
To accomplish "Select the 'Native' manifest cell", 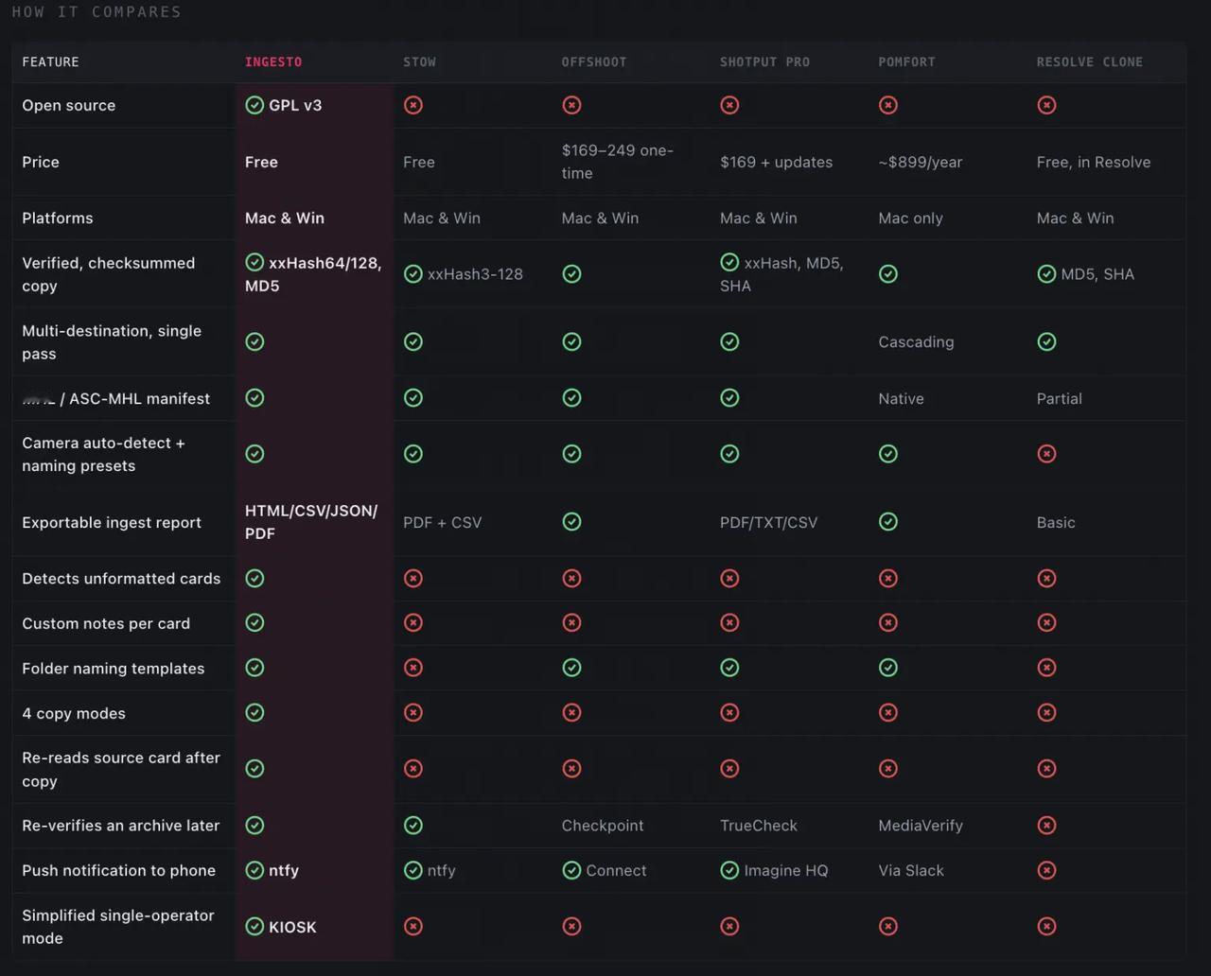I will point(901,399).
